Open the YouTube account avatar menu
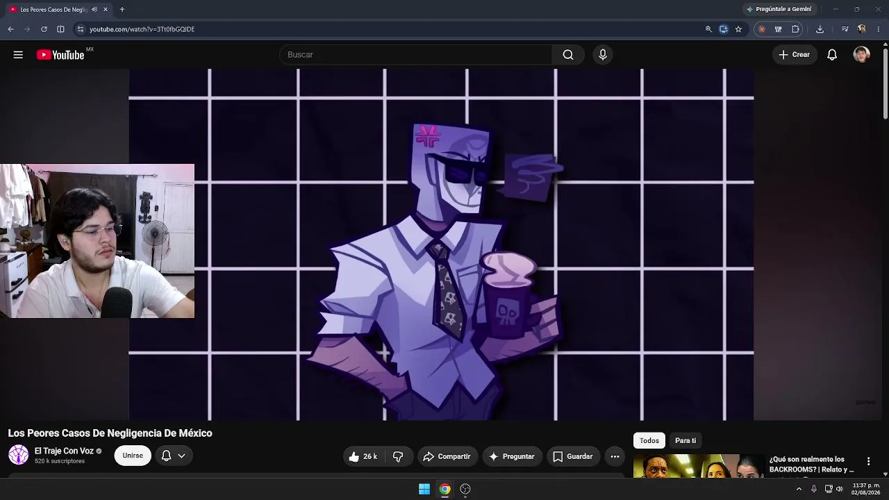This screenshot has width=889, height=500. pyautogui.click(x=861, y=55)
